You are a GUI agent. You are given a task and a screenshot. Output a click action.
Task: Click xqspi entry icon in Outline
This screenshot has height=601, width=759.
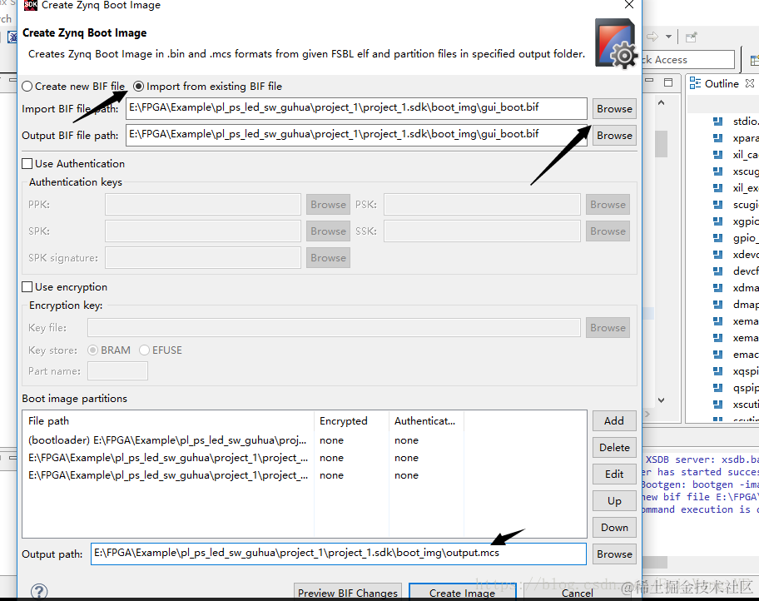click(x=718, y=371)
